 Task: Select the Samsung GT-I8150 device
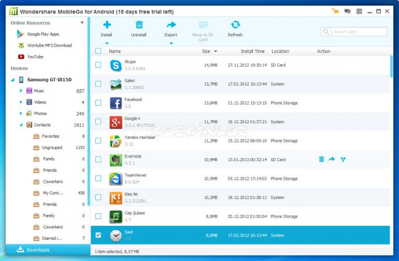(x=49, y=80)
